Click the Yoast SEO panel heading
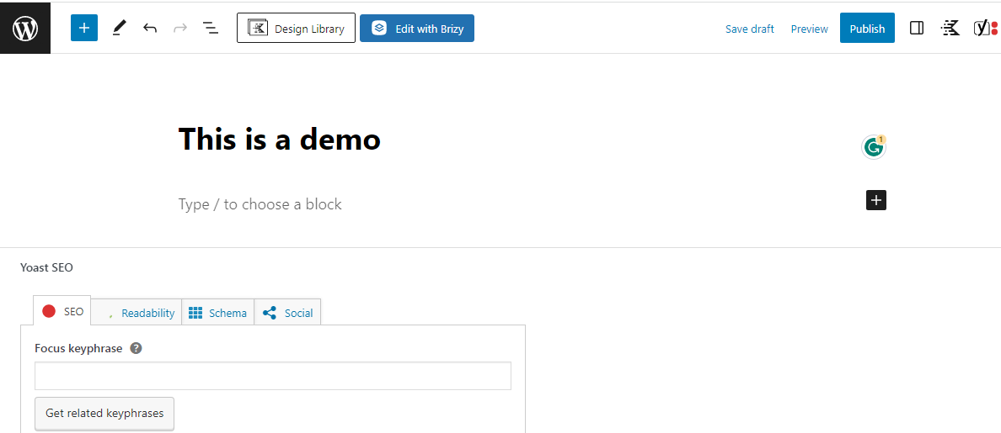The width and height of the screenshot is (1001, 433). coord(46,267)
